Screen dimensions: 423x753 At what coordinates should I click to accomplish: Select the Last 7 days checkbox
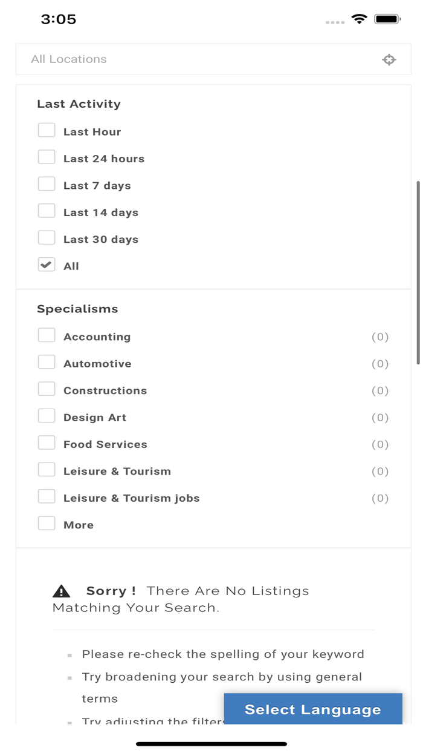[x=47, y=183]
